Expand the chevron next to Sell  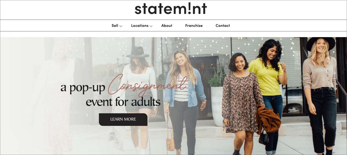[121, 26]
